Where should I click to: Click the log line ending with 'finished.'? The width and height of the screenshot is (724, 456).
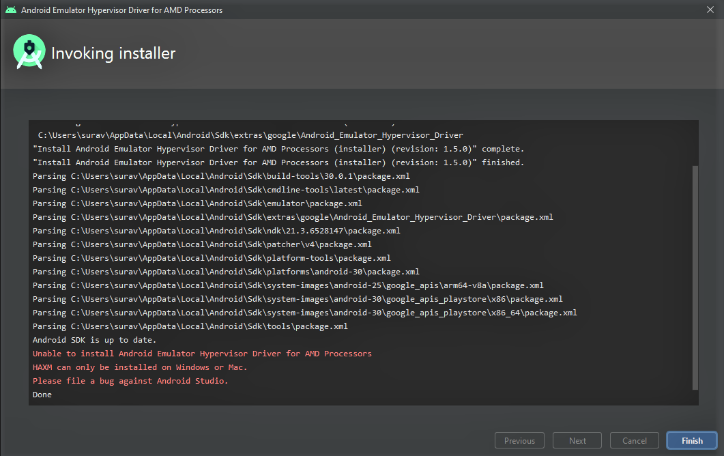[x=278, y=162]
